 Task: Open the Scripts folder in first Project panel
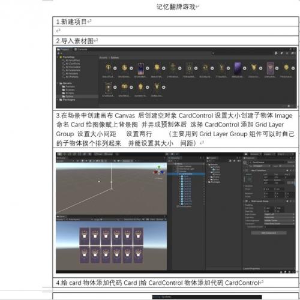tap(68, 93)
